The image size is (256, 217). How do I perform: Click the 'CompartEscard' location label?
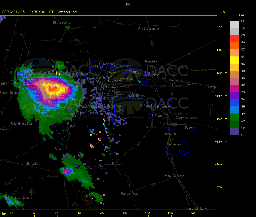click(187, 118)
